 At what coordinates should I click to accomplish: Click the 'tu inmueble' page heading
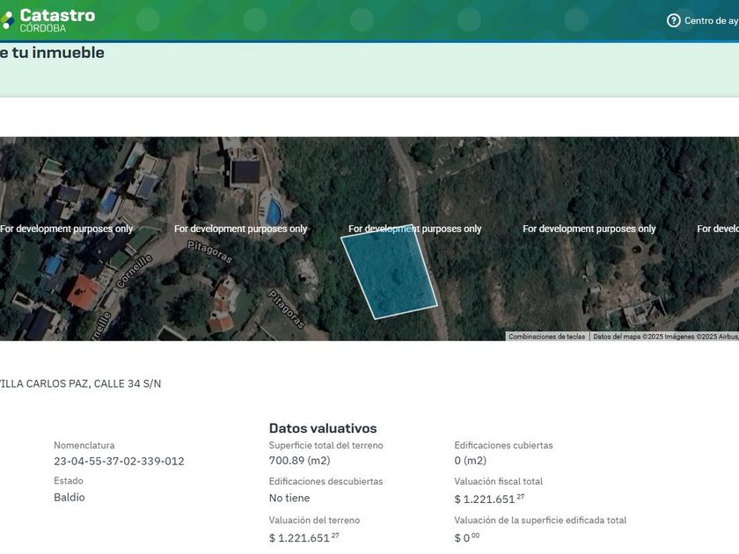(x=53, y=53)
